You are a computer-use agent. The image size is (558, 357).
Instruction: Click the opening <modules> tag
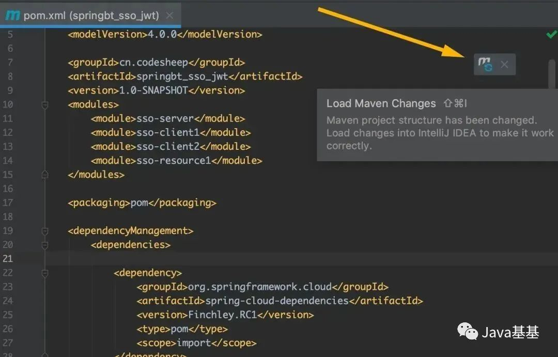(x=93, y=105)
